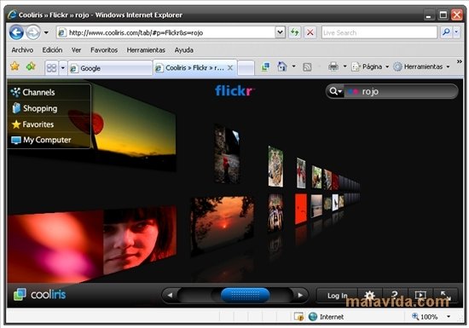
Task: Click the Home page icon
Action: click(x=281, y=66)
